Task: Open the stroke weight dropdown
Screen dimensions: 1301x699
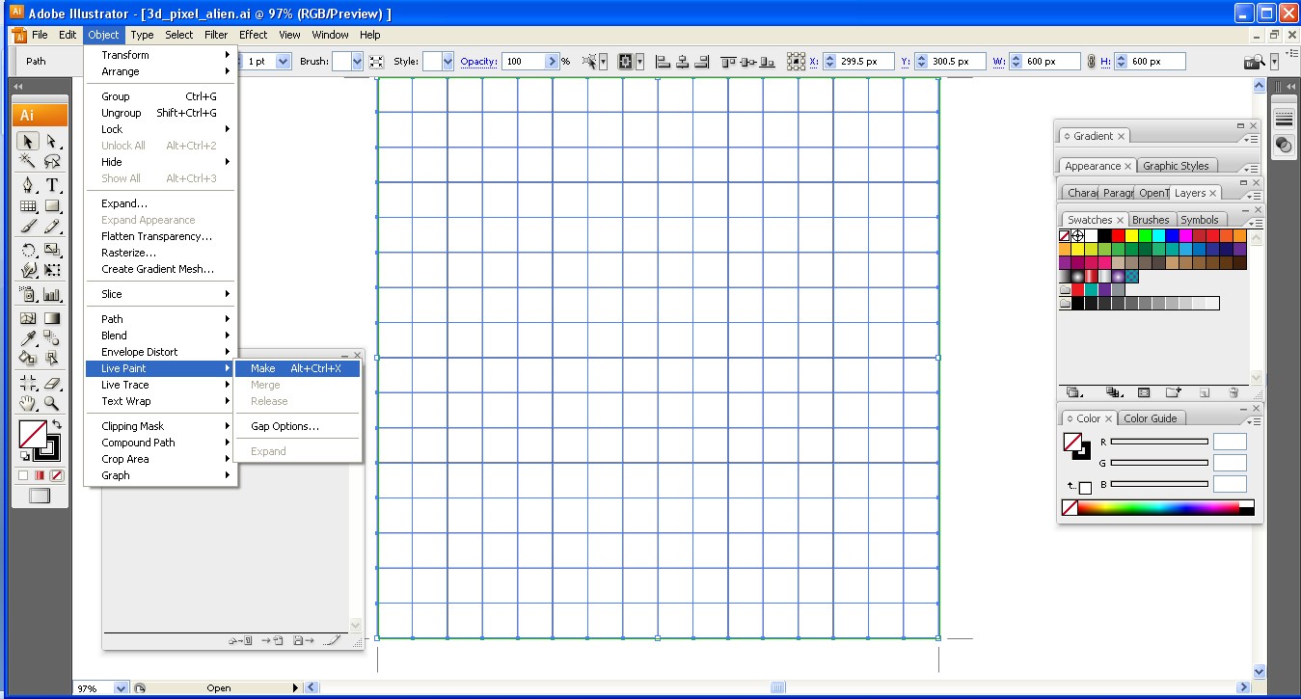Action: tap(284, 62)
